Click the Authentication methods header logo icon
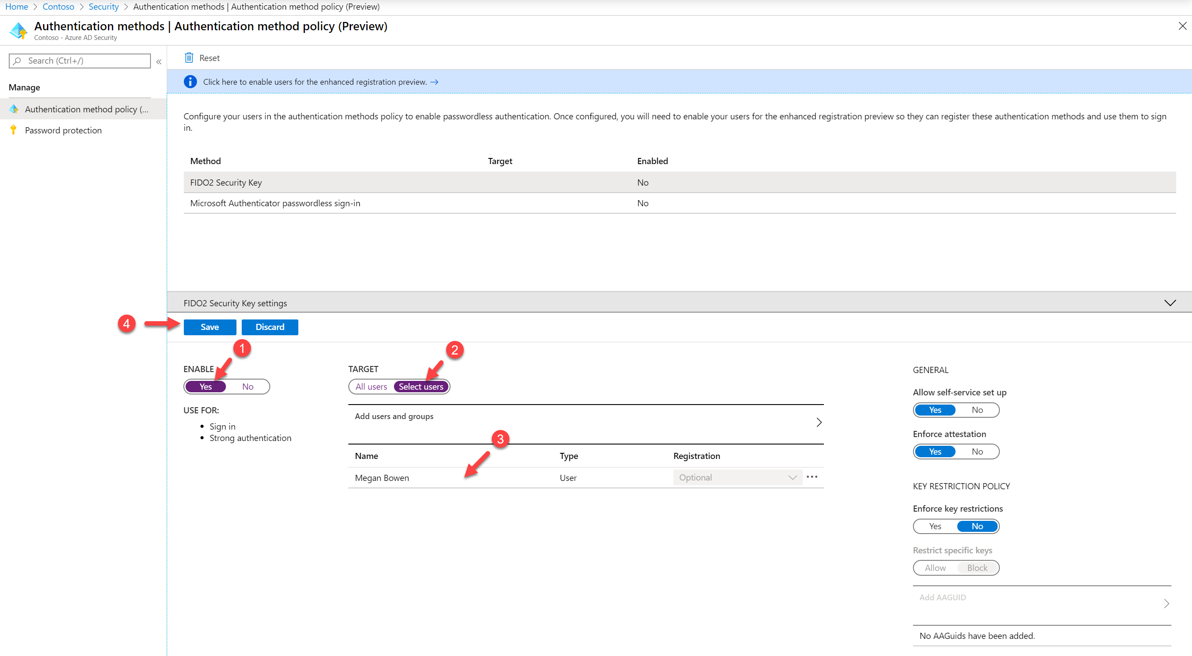 [19, 30]
